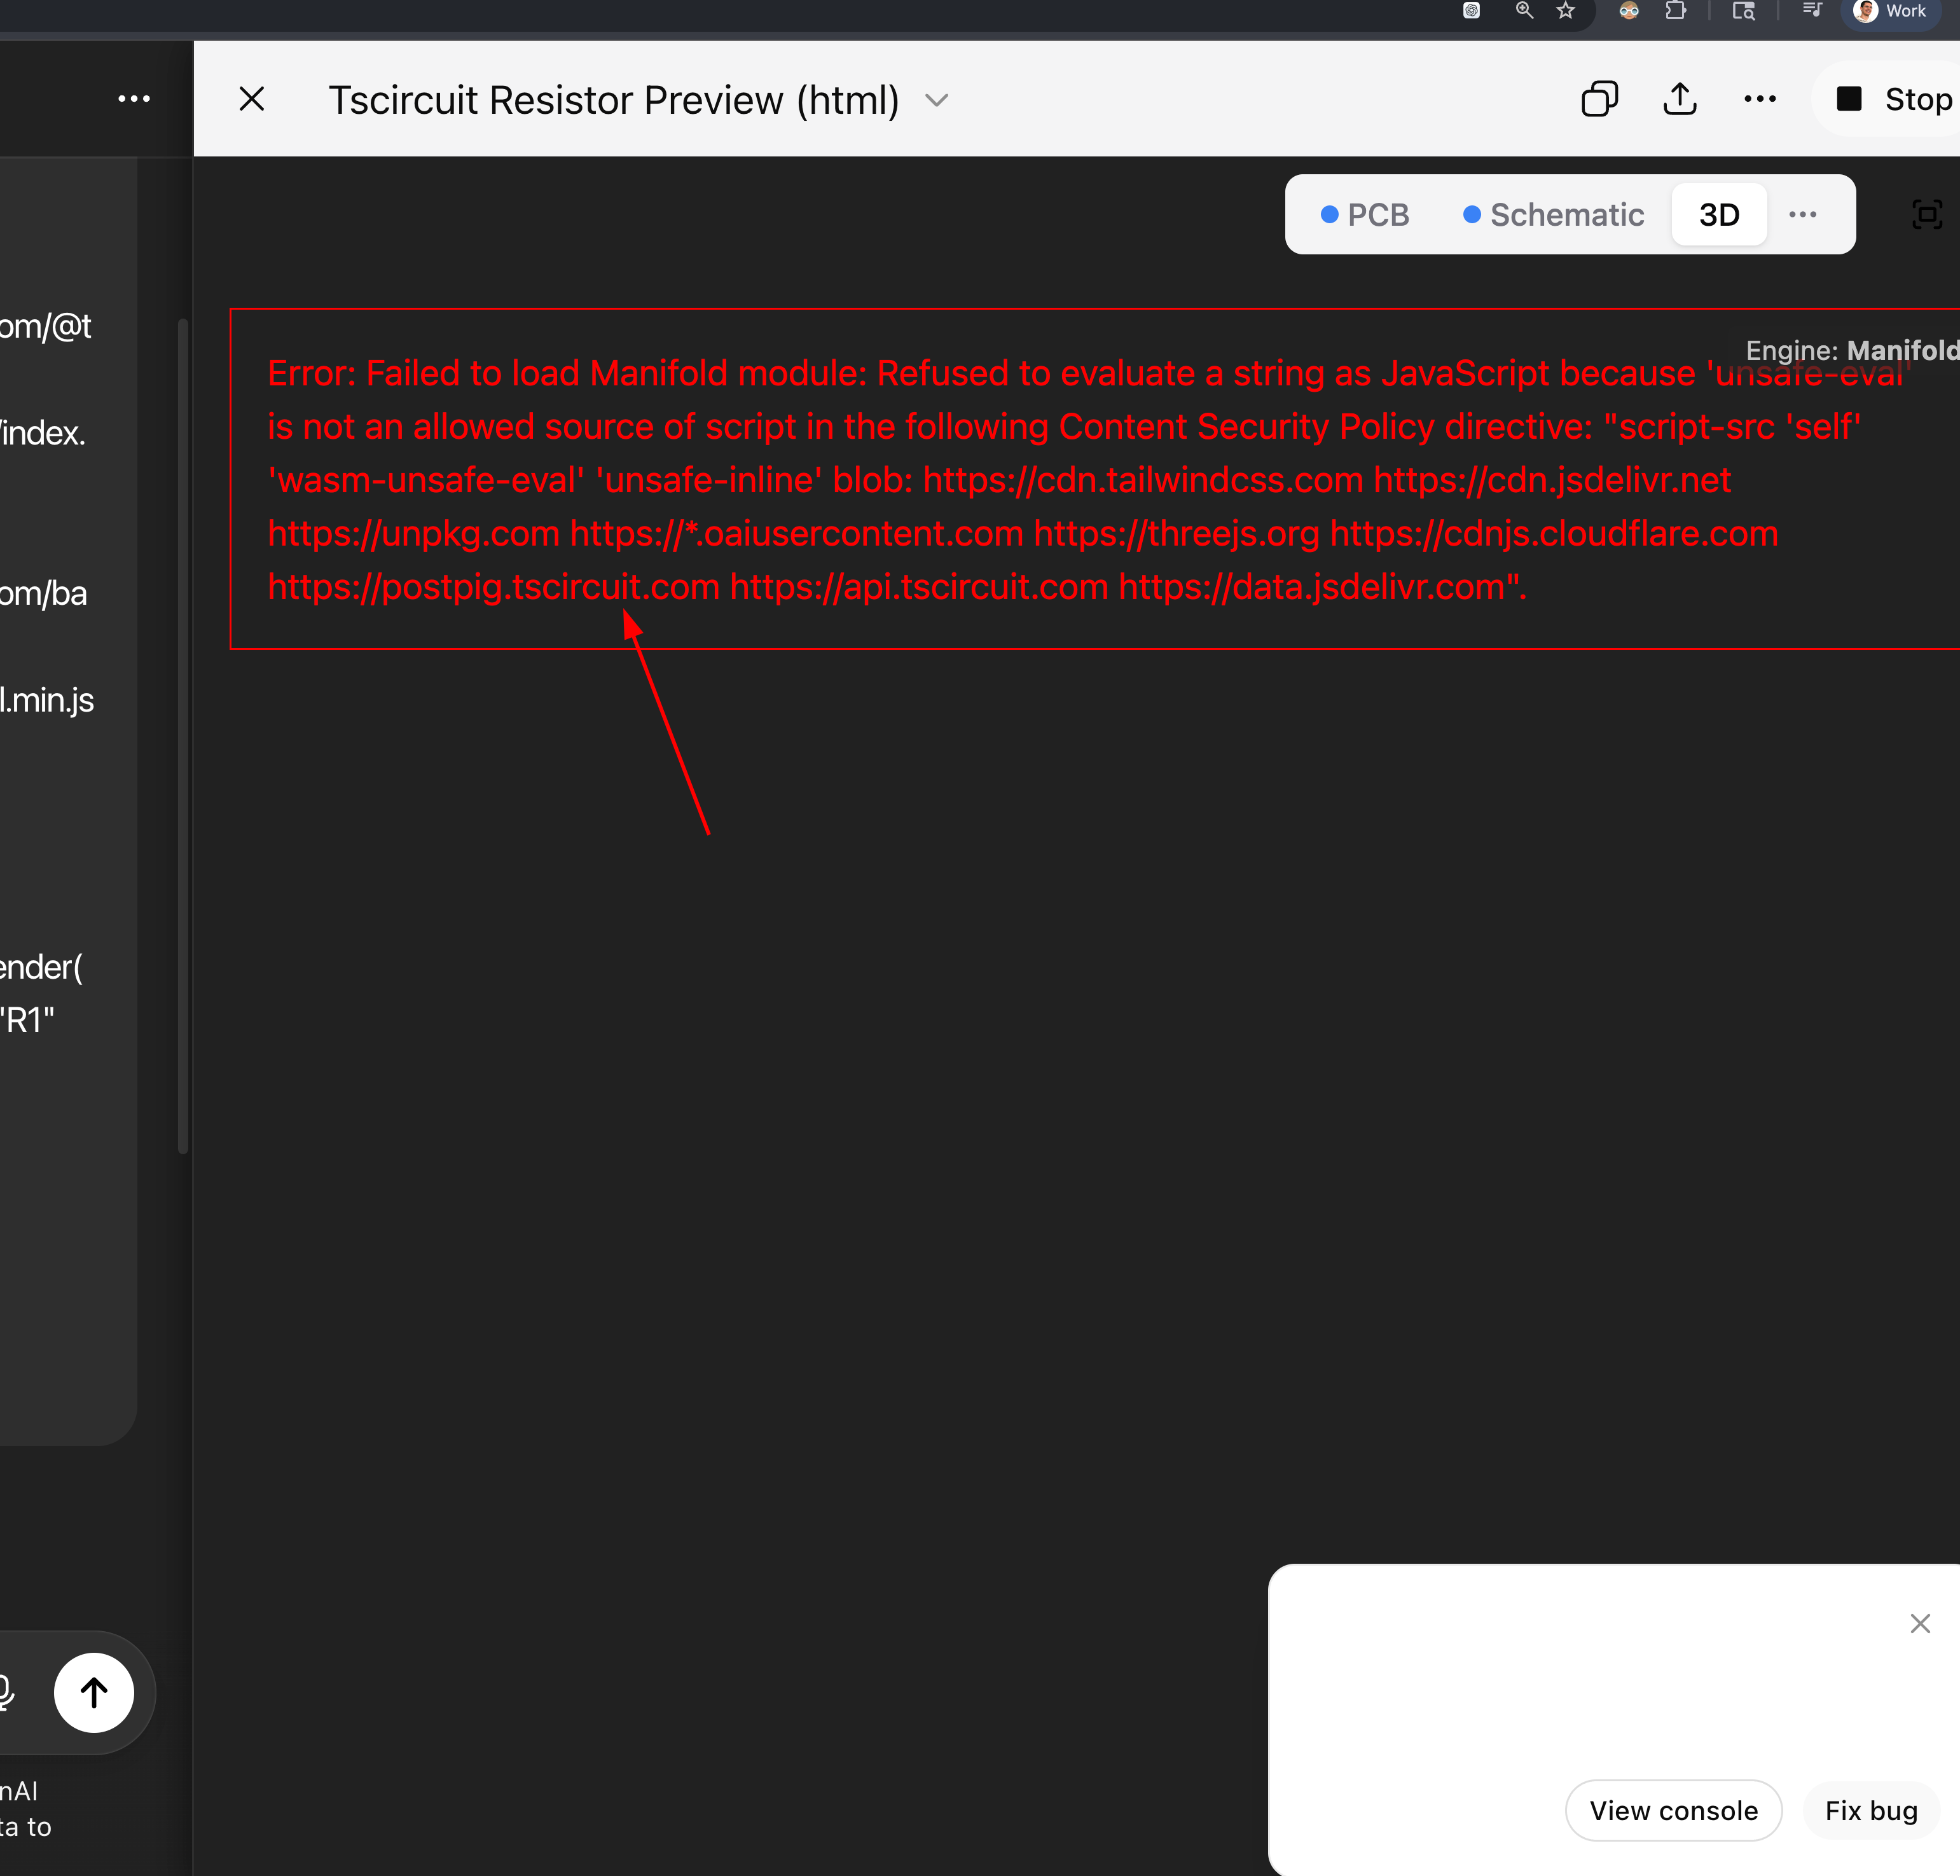Image resolution: width=1960 pixels, height=1876 pixels.
Task: Open the media controls music icon
Action: (x=1812, y=11)
